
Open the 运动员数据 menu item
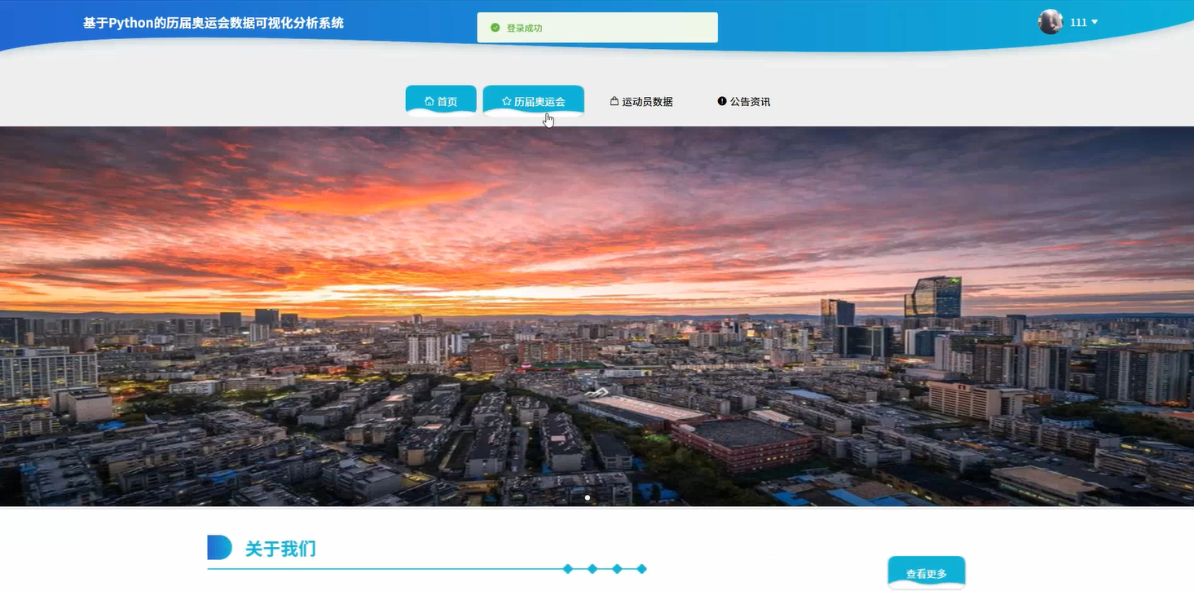tap(641, 101)
